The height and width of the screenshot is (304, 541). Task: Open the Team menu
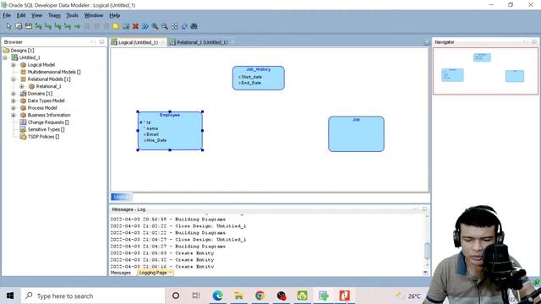click(x=54, y=15)
